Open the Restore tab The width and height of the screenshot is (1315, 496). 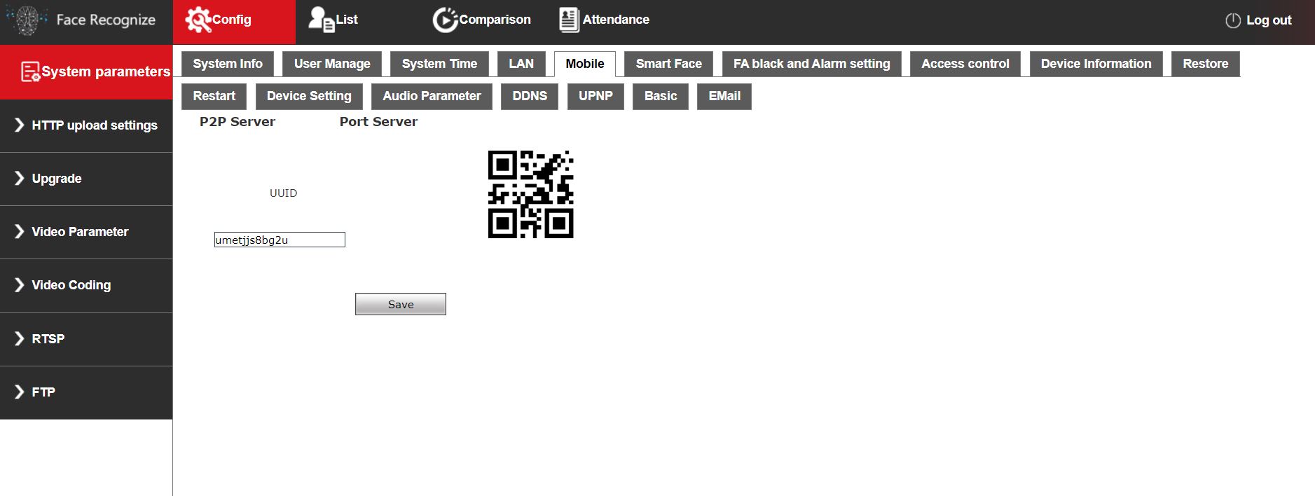pyautogui.click(x=1205, y=64)
